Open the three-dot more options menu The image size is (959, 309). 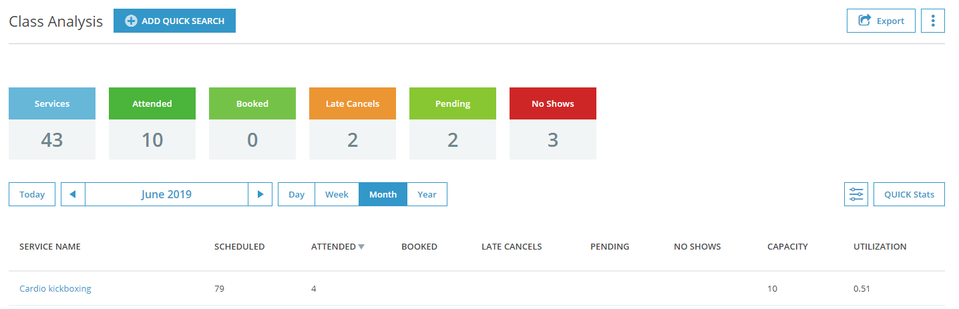tap(933, 21)
